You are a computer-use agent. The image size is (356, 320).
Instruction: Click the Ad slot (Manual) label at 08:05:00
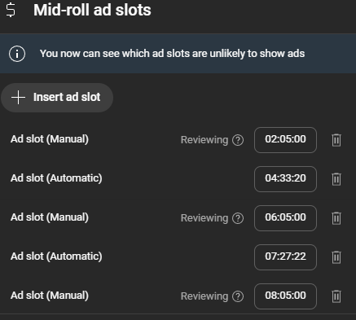coord(50,296)
